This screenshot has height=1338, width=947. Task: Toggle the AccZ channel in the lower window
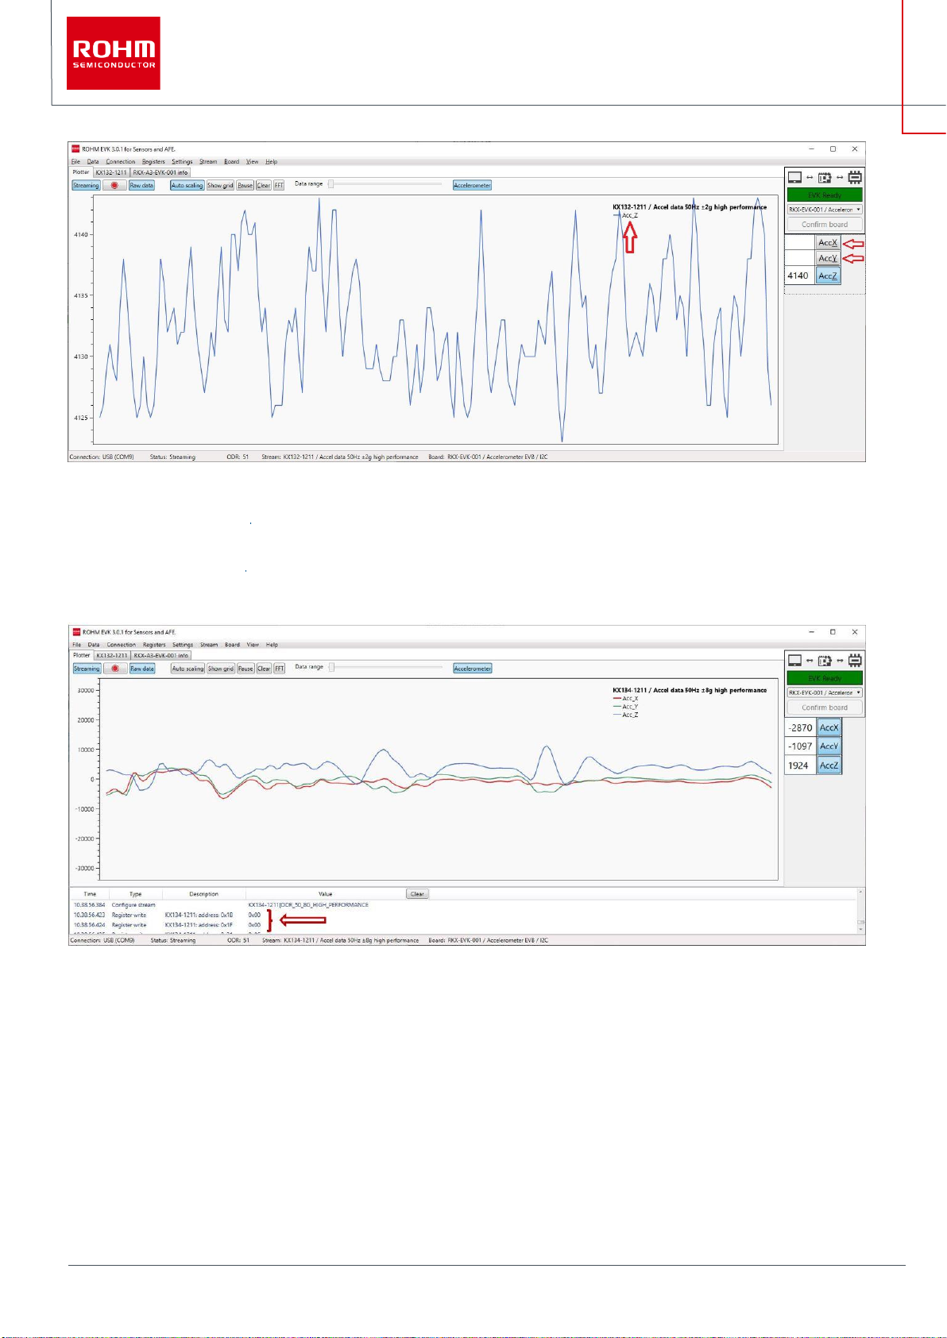829,765
